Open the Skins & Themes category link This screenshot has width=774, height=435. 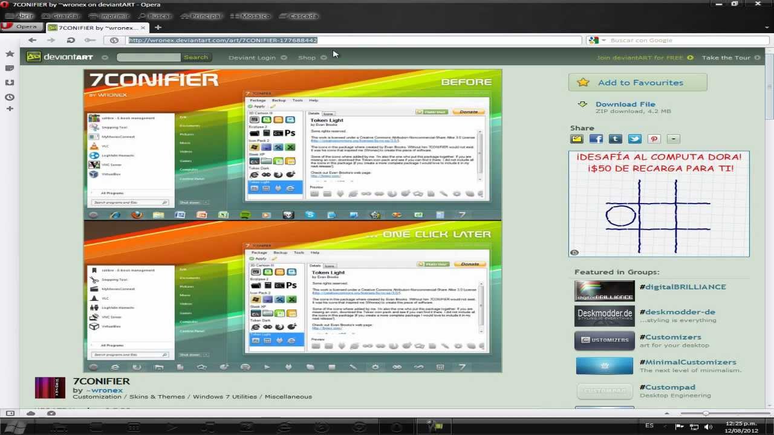click(157, 396)
